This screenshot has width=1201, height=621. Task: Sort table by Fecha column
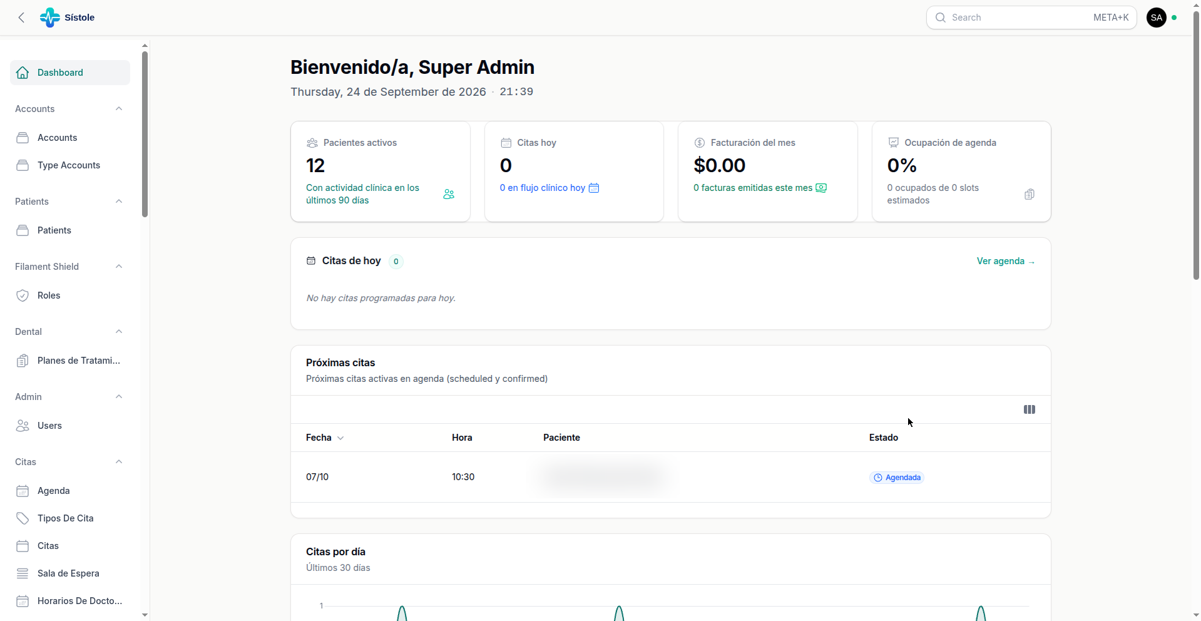pyautogui.click(x=325, y=438)
